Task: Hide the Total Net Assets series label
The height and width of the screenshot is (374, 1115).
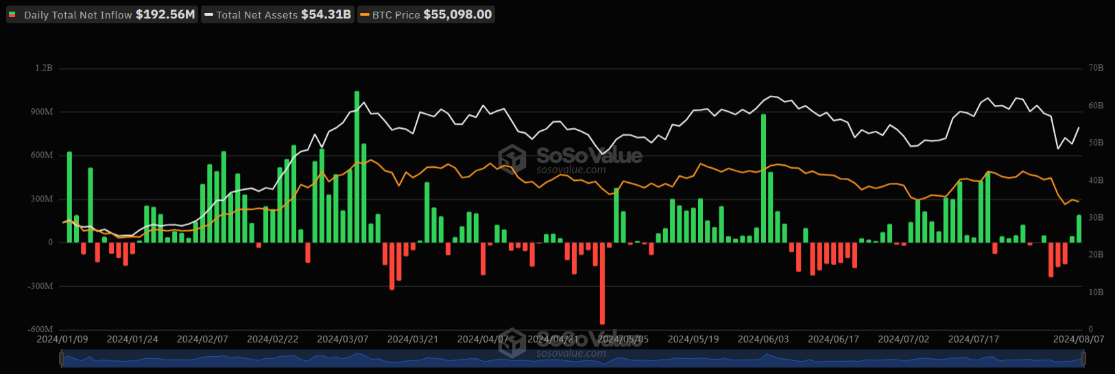Action: click(x=256, y=14)
